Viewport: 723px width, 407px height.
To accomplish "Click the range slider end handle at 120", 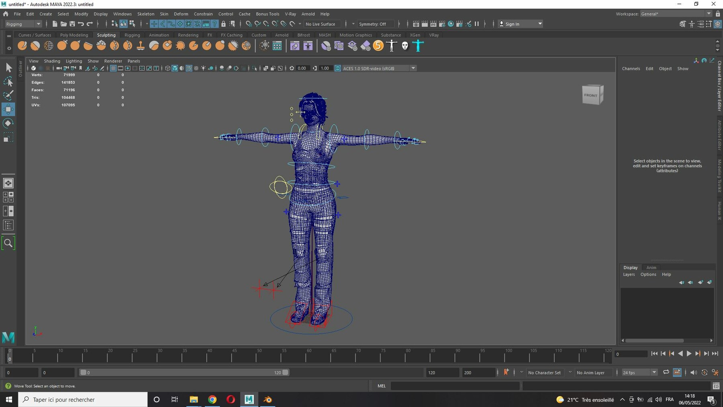I will (285, 372).
